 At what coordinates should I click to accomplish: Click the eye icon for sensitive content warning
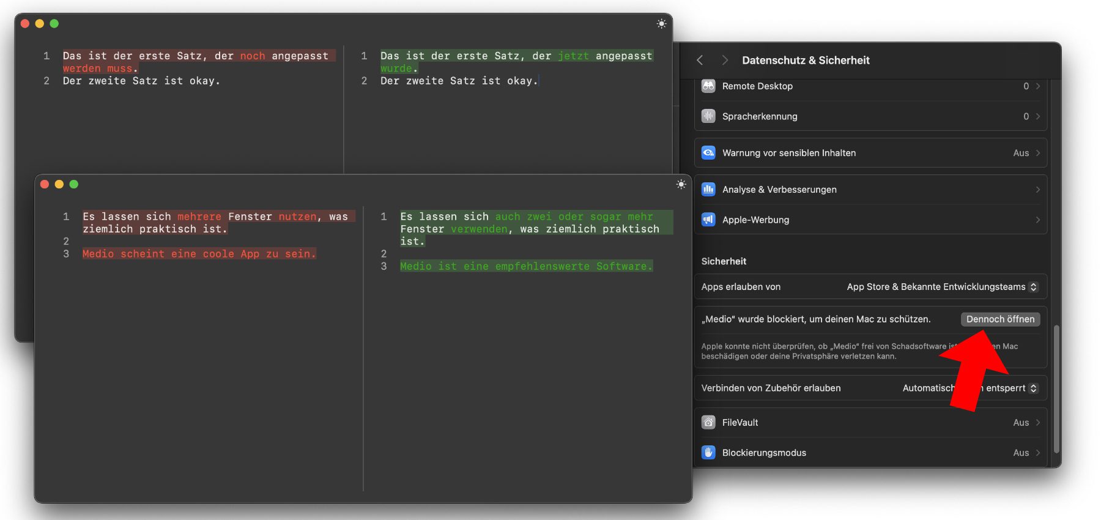pyautogui.click(x=708, y=153)
